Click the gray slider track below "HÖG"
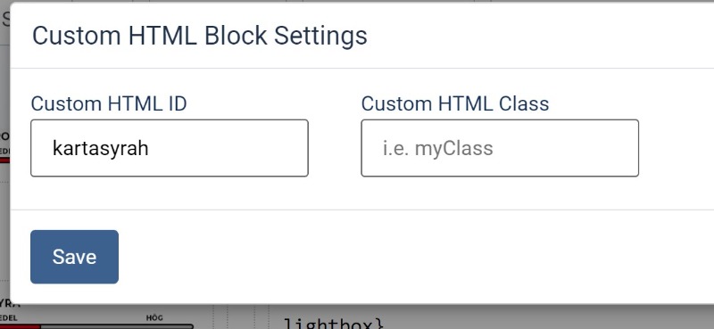 pos(116,326)
